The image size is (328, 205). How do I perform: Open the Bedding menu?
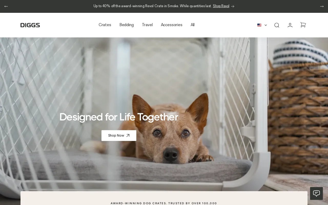point(127,25)
